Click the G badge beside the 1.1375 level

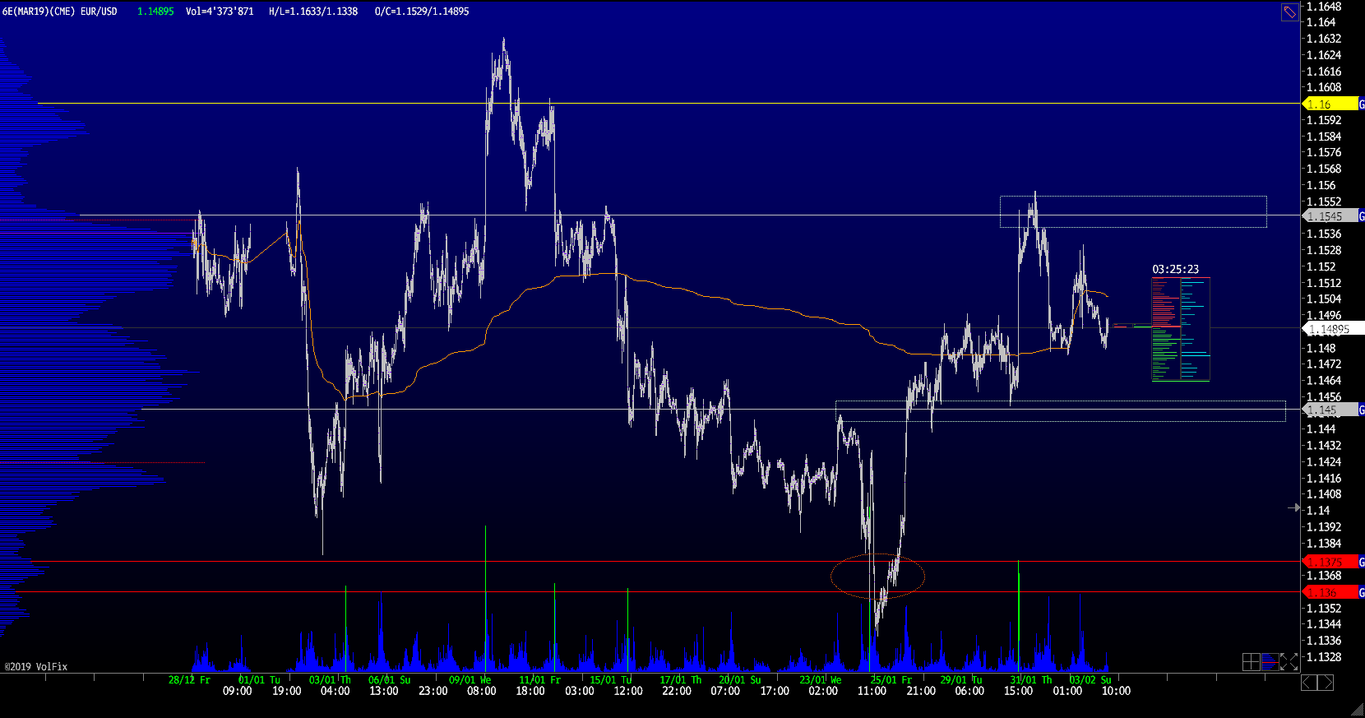click(1361, 562)
